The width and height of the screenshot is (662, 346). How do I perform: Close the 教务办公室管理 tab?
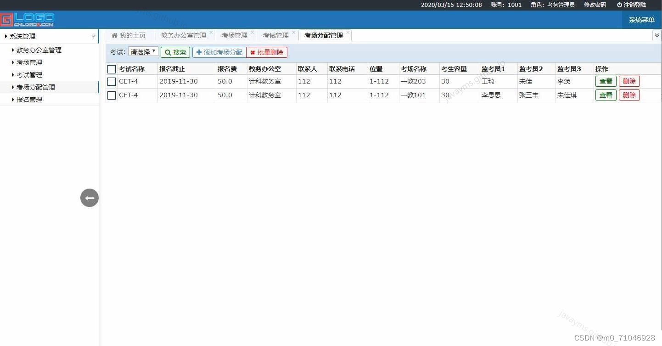[x=211, y=32]
